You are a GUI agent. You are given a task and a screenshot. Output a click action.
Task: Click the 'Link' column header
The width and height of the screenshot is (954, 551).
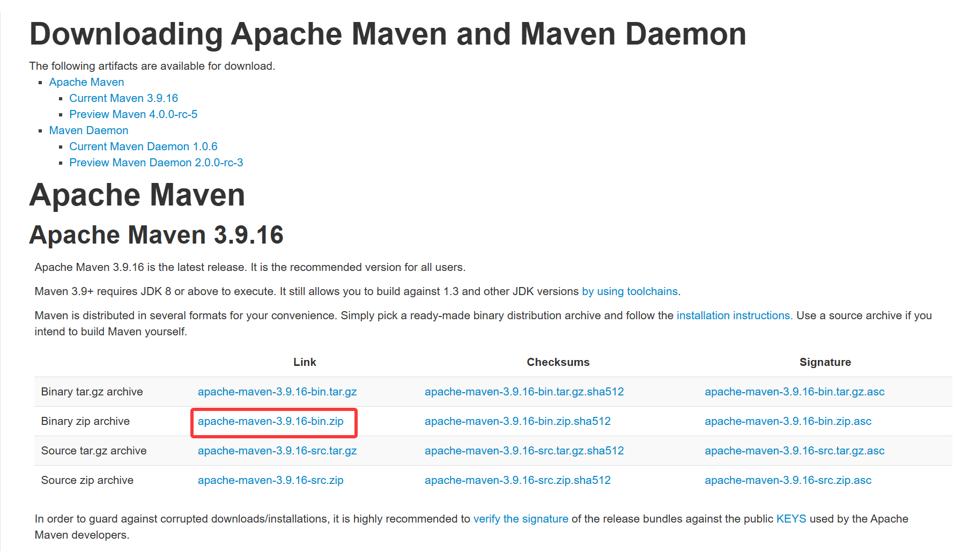pos(305,362)
